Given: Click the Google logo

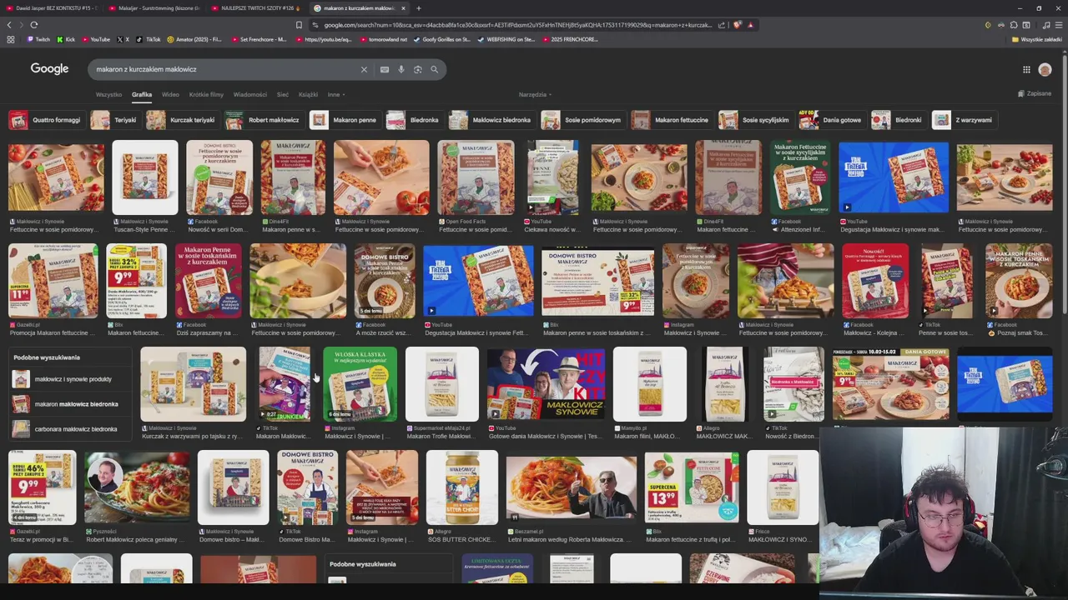Looking at the screenshot, I should pyautogui.click(x=49, y=69).
